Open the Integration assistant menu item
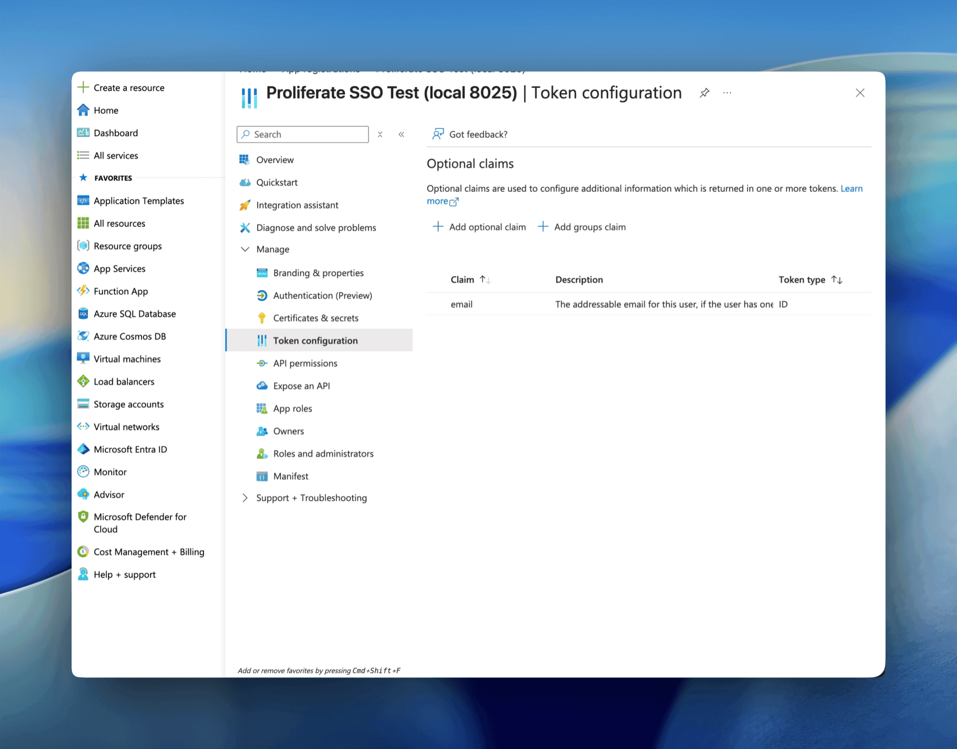The image size is (957, 749). click(297, 205)
